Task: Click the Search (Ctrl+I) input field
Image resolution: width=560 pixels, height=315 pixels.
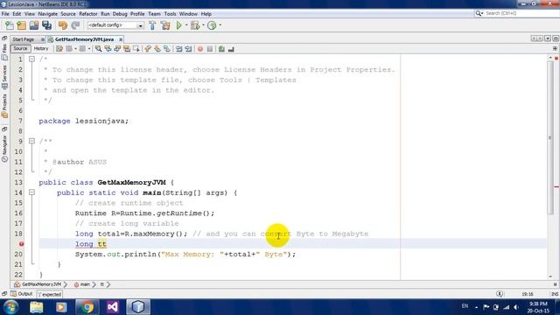Action: [516, 13]
